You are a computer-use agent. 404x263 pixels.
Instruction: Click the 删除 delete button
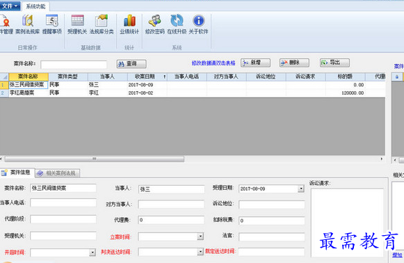tap(294, 63)
